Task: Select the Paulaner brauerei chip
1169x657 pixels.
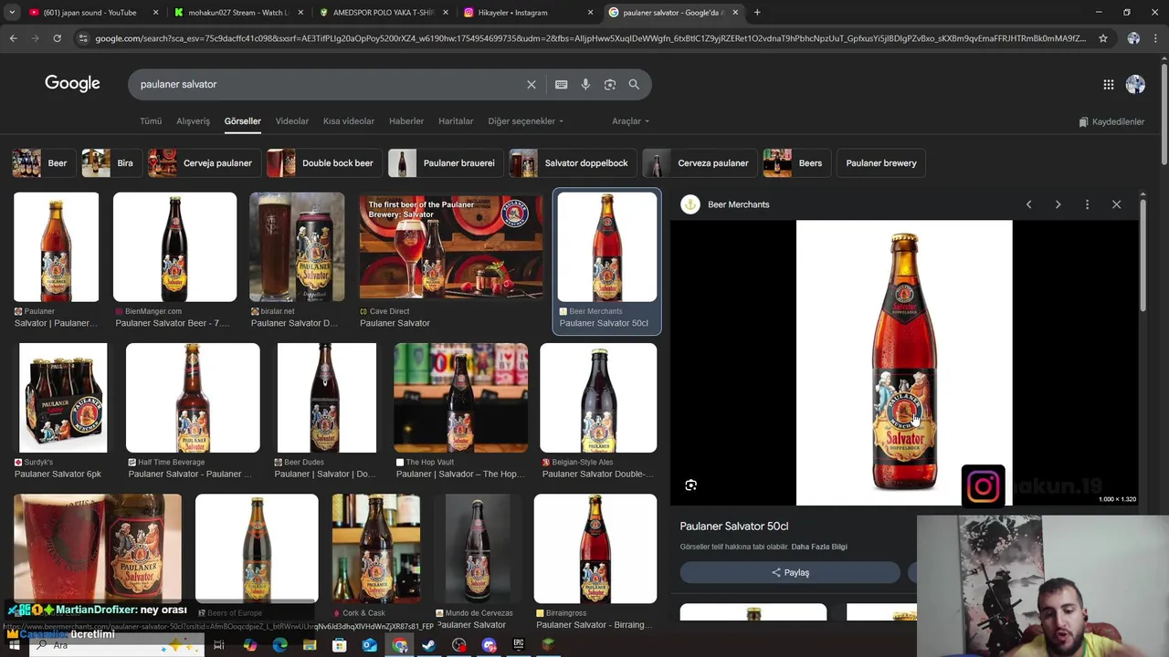Action: pos(444,163)
